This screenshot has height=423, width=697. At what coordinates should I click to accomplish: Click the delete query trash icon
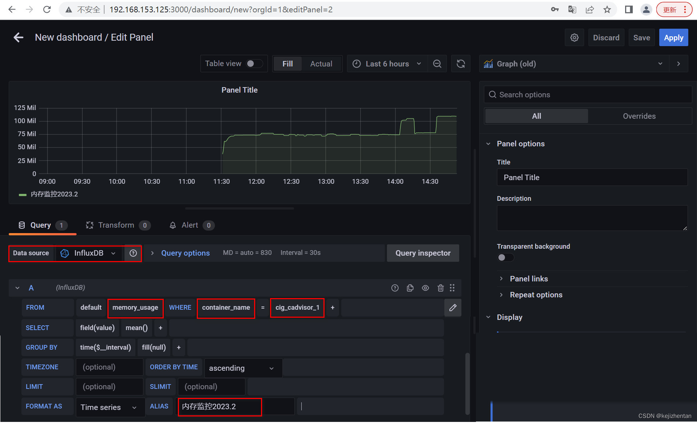[440, 288]
